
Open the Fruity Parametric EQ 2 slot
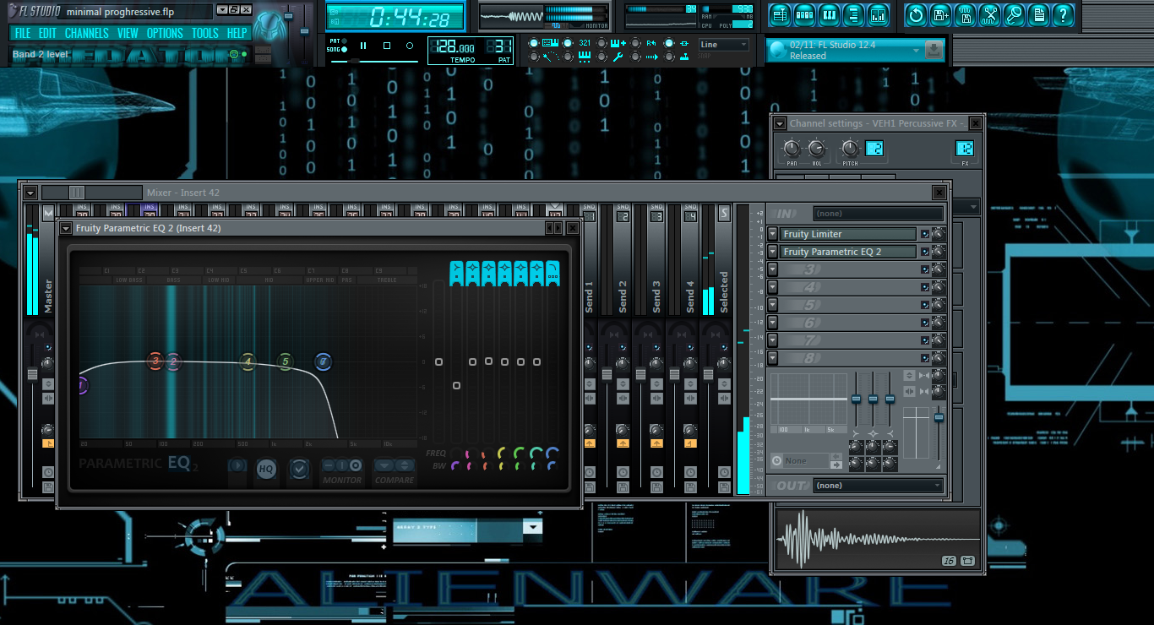[848, 252]
